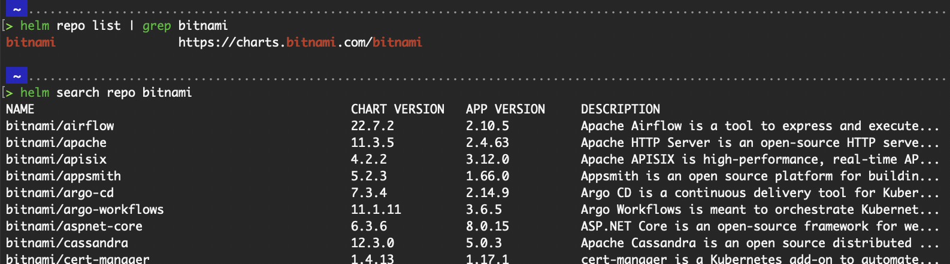The image size is (950, 264).
Task: Click the APP VERSION column header
Action: (506, 109)
